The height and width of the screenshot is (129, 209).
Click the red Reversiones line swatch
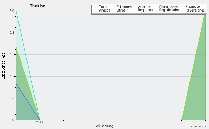point(182,10)
